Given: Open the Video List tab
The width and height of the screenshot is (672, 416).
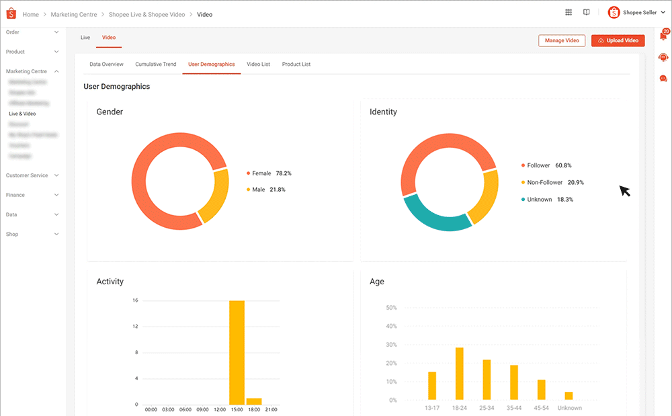Looking at the screenshot, I should point(259,65).
